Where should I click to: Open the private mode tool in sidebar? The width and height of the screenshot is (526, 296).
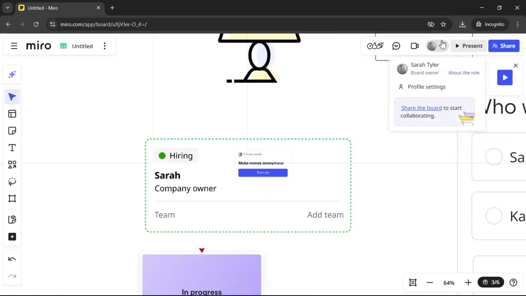(x=12, y=220)
